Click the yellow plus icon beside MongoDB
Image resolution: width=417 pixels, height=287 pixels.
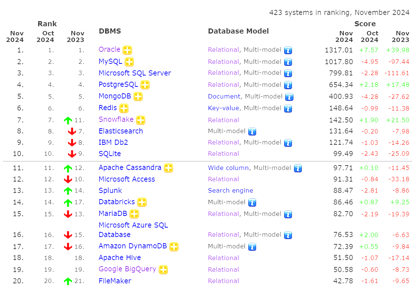(138, 97)
